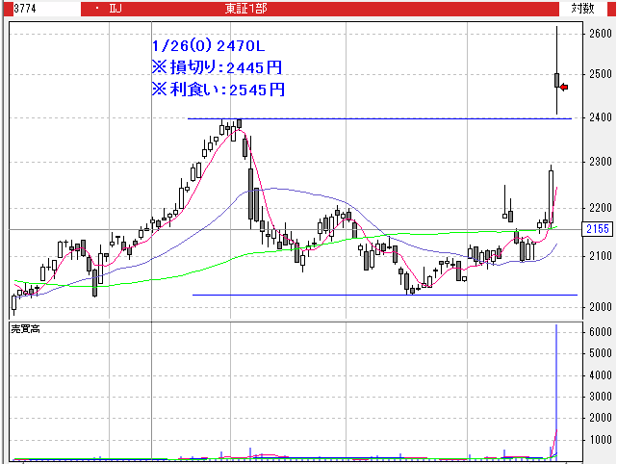Click the 1000 volume axis label
617x464 pixels.
[599, 440]
